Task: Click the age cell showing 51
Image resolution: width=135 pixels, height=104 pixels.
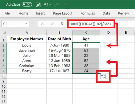Action: pyautogui.click(x=86, y=50)
